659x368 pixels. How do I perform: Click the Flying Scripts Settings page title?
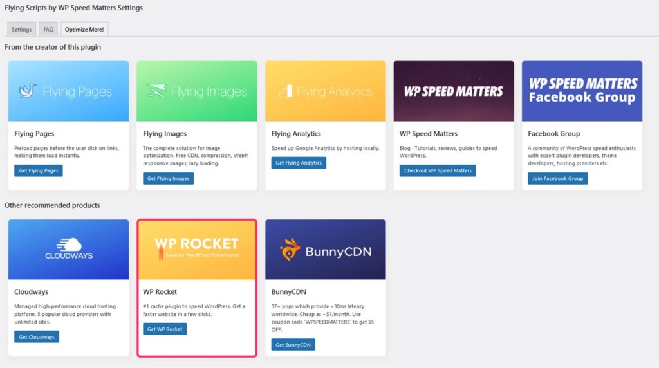pos(73,8)
